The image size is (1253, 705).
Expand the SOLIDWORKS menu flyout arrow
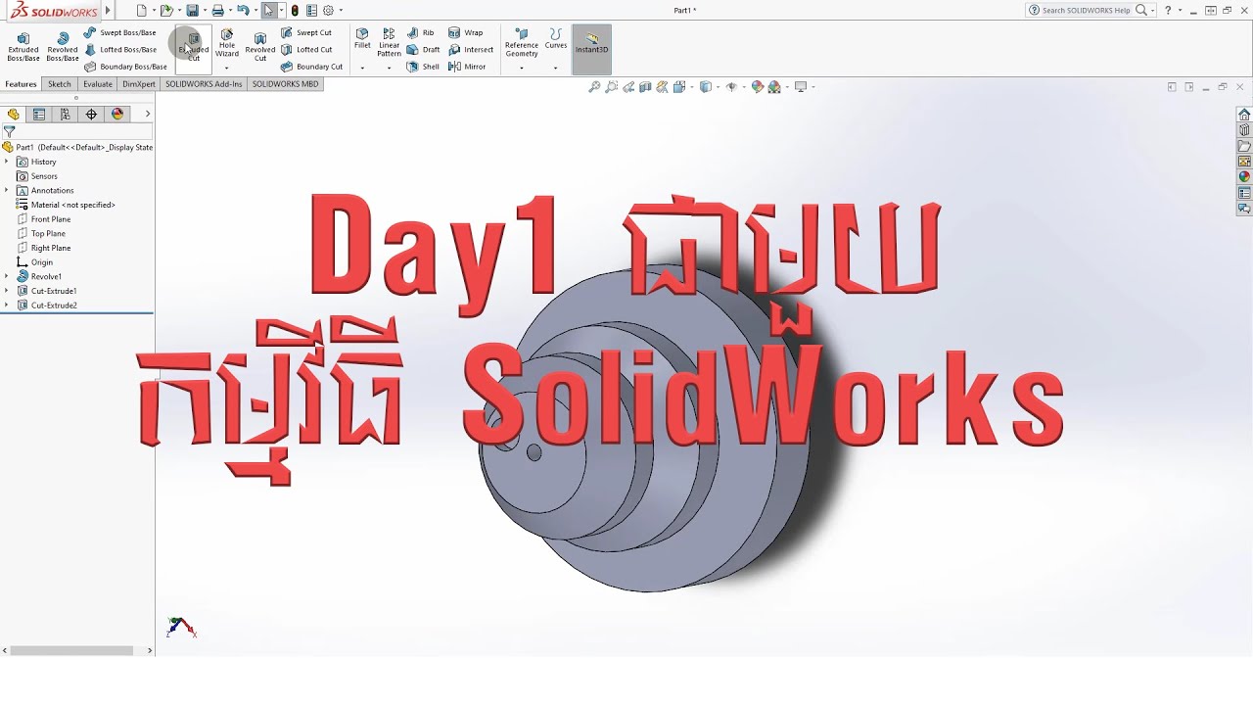point(108,11)
